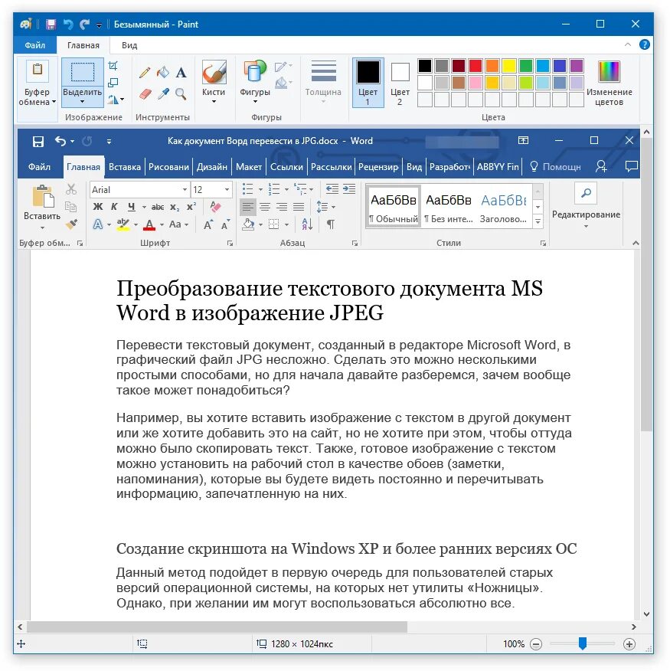Viewport: 670px width, 671px height.
Task: Click Word's Undo arrow icon
Action: pos(60,141)
